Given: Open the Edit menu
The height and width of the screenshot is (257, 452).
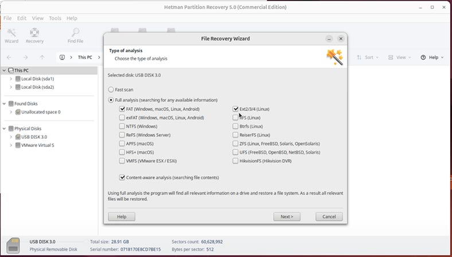Looking at the screenshot, I should [x=22, y=18].
